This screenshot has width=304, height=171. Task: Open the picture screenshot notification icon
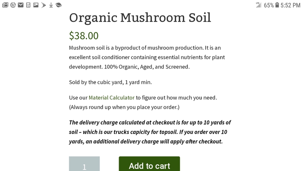coord(36,5)
